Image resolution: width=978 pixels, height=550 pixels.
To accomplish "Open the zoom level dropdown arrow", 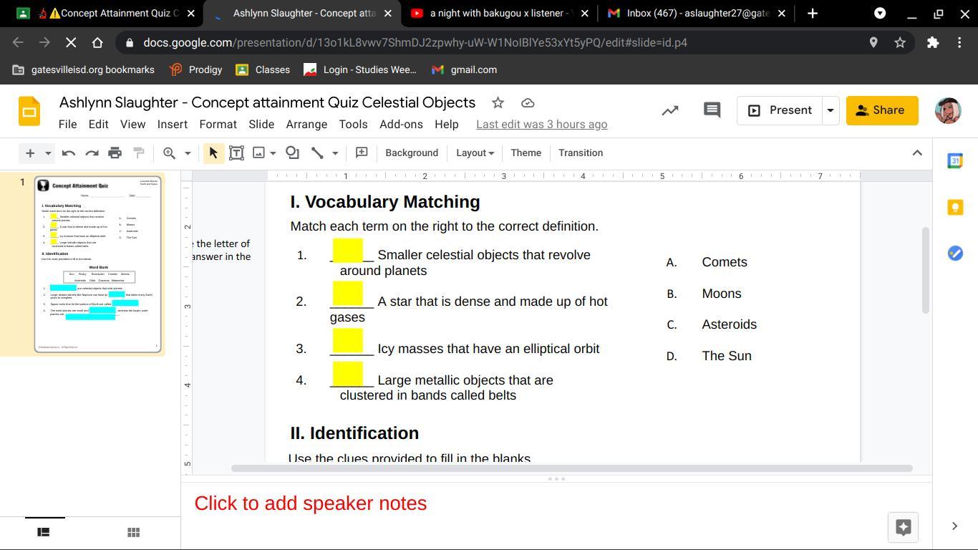I will (188, 153).
